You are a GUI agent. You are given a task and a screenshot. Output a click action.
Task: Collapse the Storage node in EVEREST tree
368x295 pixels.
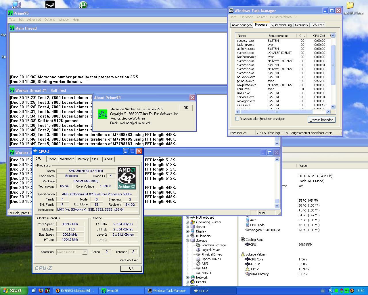coord(187,241)
